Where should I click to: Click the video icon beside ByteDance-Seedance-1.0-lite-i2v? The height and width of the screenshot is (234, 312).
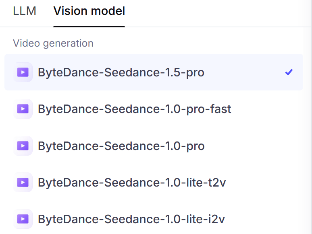[x=23, y=219]
